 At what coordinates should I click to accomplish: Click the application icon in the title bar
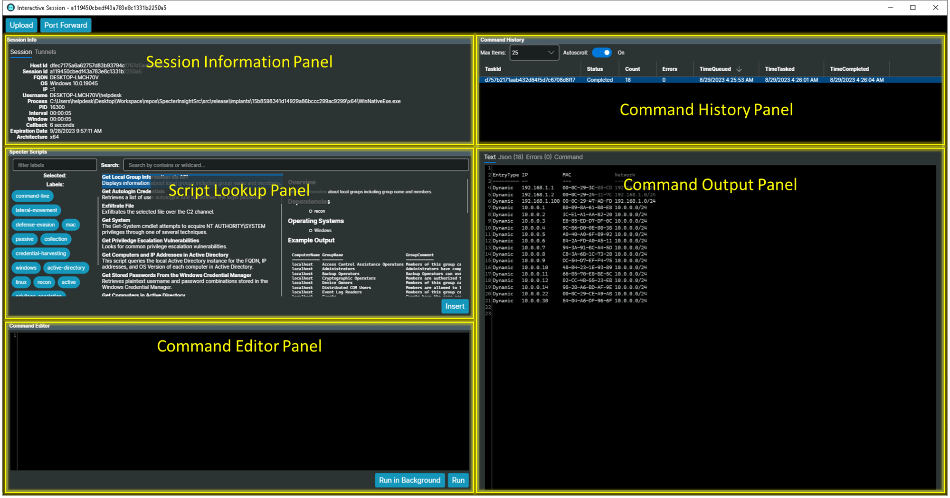click(x=10, y=8)
